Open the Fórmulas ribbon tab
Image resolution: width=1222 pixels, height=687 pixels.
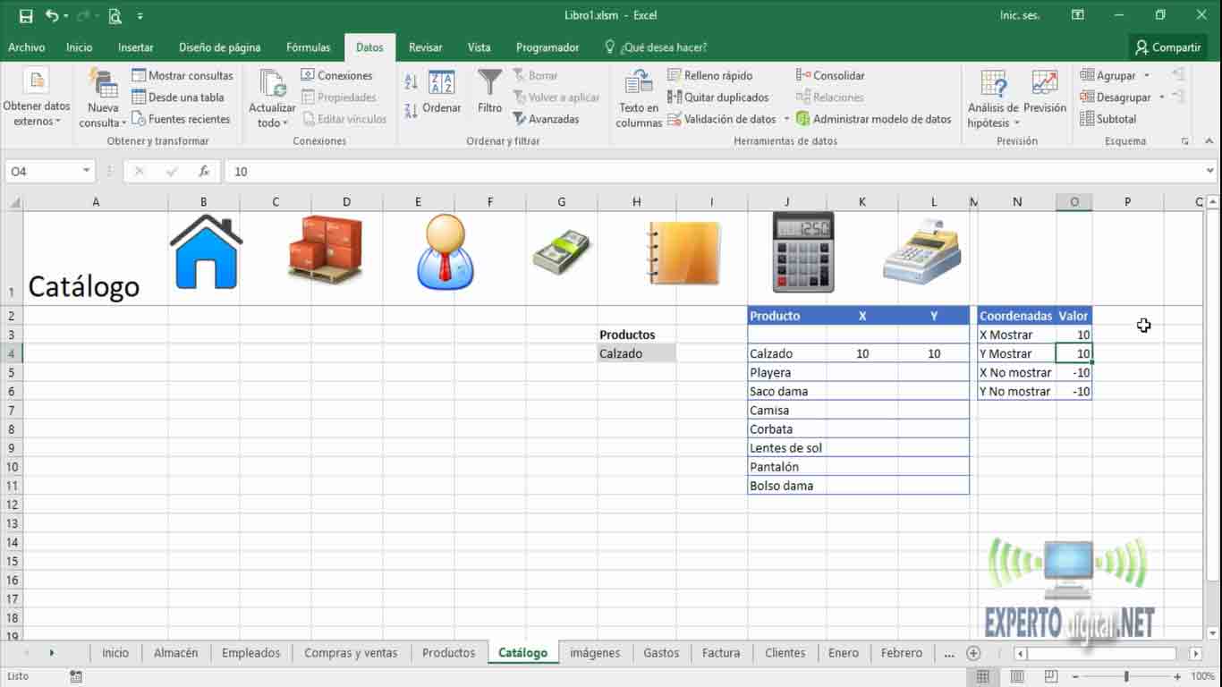pyautogui.click(x=308, y=47)
